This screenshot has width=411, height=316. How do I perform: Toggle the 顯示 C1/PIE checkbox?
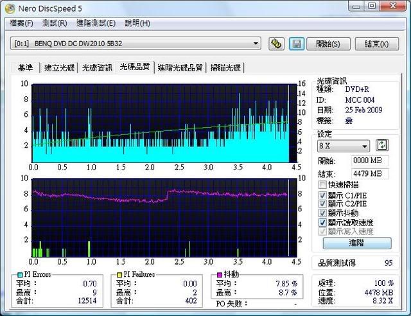(322, 195)
